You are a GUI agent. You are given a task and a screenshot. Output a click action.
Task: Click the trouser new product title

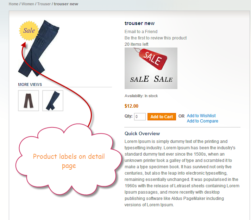coord(140,23)
